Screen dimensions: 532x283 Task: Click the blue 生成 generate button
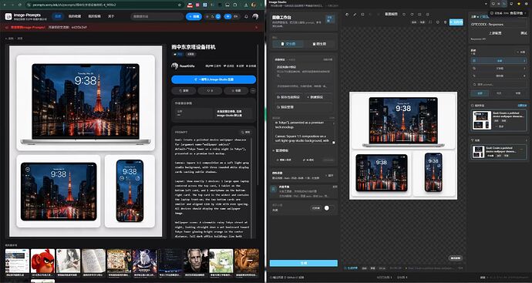[x=304, y=263]
